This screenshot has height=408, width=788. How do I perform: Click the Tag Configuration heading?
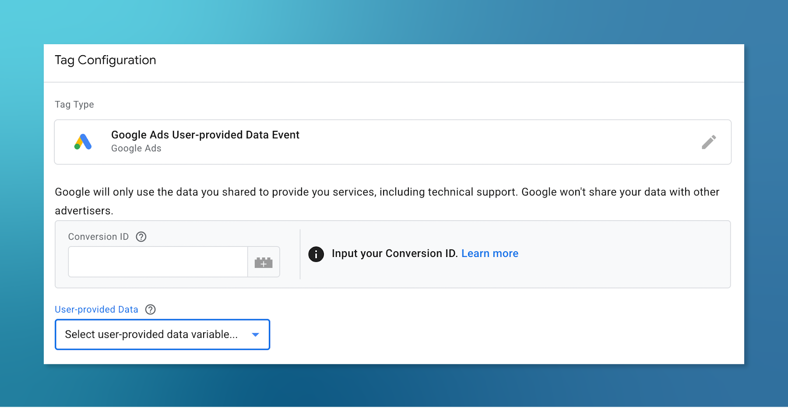[106, 60]
